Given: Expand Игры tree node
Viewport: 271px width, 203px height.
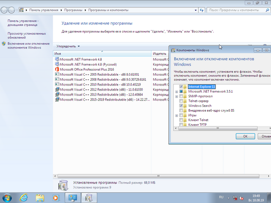Looking at the screenshot, I should [x=177, y=115].
